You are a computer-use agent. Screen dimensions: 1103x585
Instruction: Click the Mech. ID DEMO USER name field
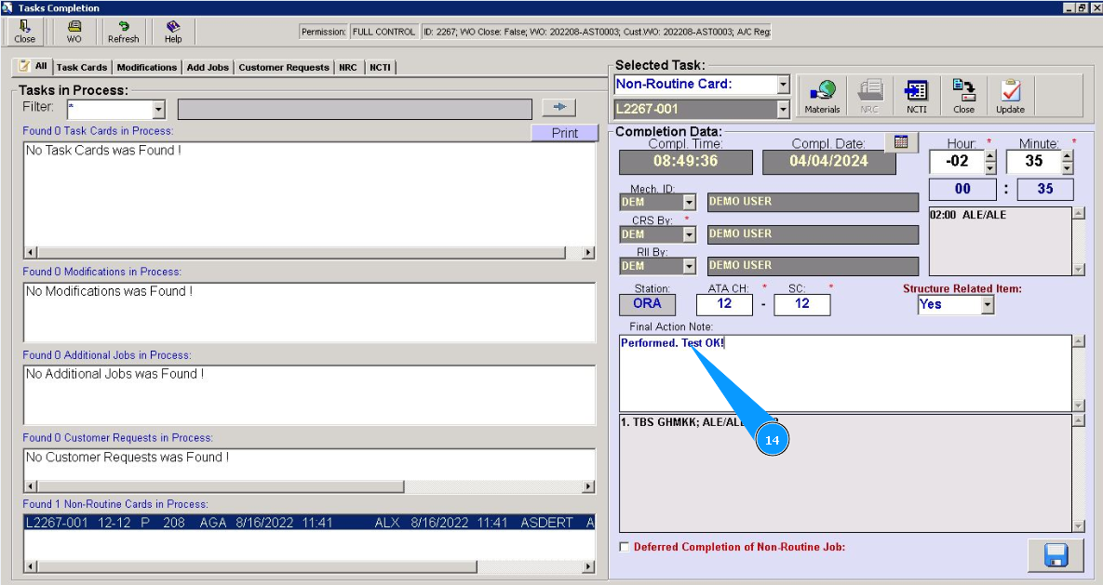pyautogui.click(x=813, y=202)
